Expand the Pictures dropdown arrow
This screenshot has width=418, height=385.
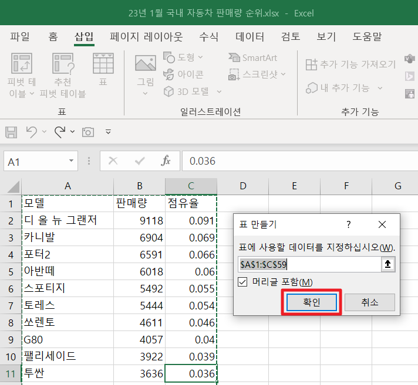point(145,93)
